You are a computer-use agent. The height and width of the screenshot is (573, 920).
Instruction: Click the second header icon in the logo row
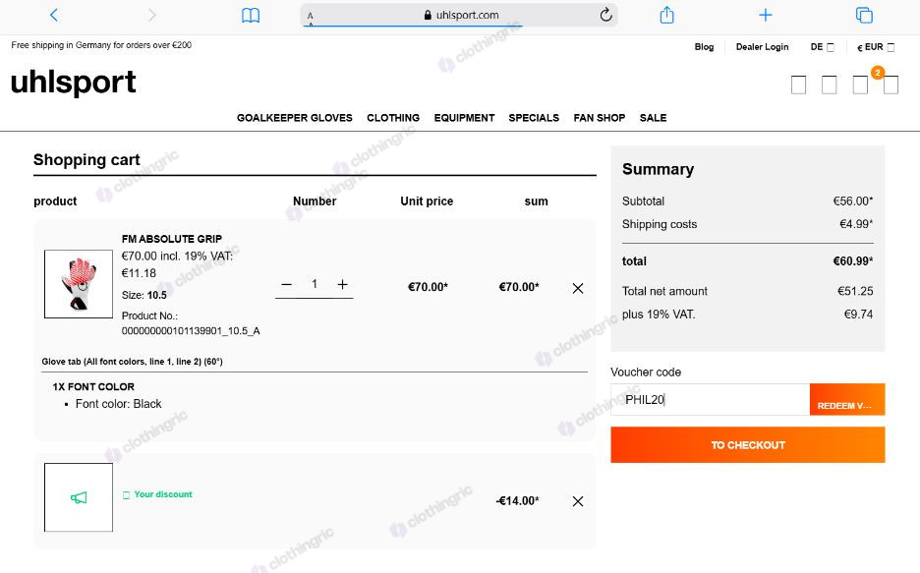coord(829,86)
